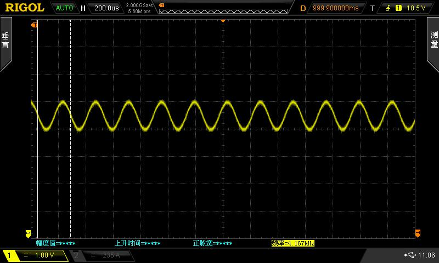Click the orange trigger position marker at top

coord(223,20)
